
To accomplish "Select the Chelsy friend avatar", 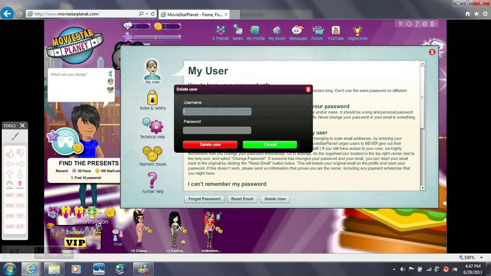I will point(139,230).
